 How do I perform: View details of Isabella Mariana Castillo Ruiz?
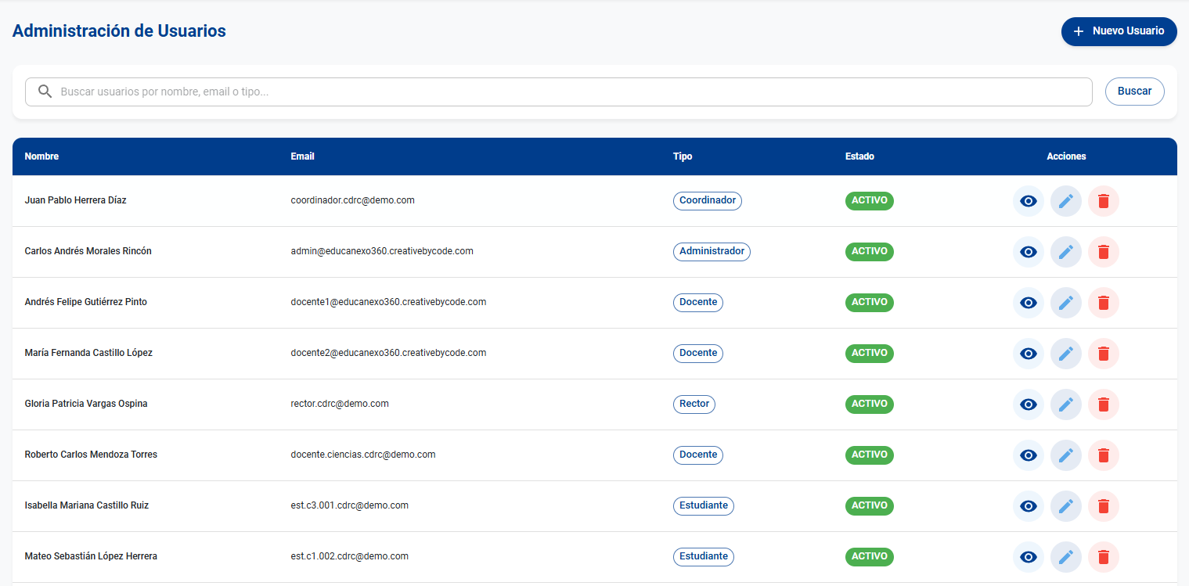pos(1029,506)
